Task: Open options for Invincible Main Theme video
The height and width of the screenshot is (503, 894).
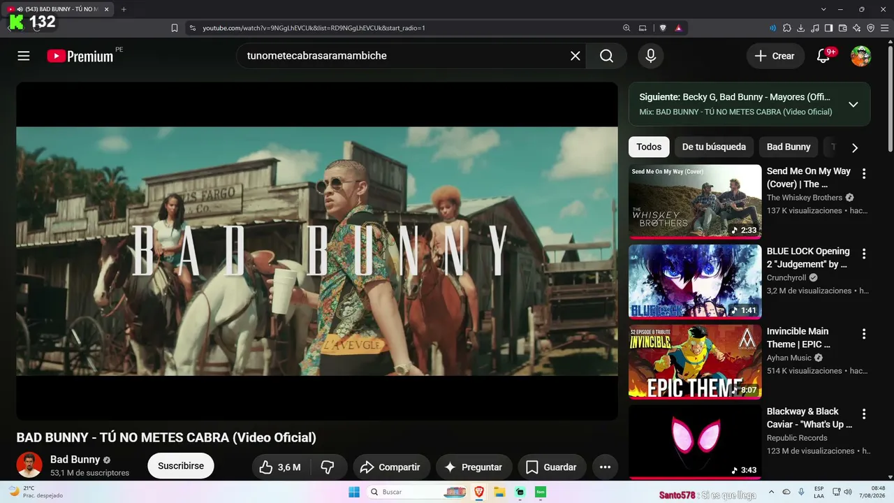Action: (864, 335)
